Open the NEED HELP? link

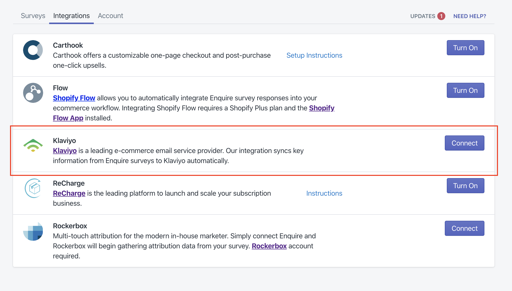click(x=469, y=16)
